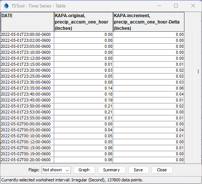Select the KAPA-original precip_accum_one_hour column header
The image size is (202, 184).
coord(84,22)
